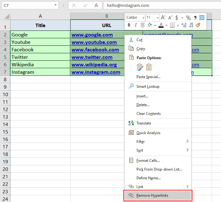Select cell containing Twitter
The width and height of the screenshot is (221, 202).
pos(40,57)
